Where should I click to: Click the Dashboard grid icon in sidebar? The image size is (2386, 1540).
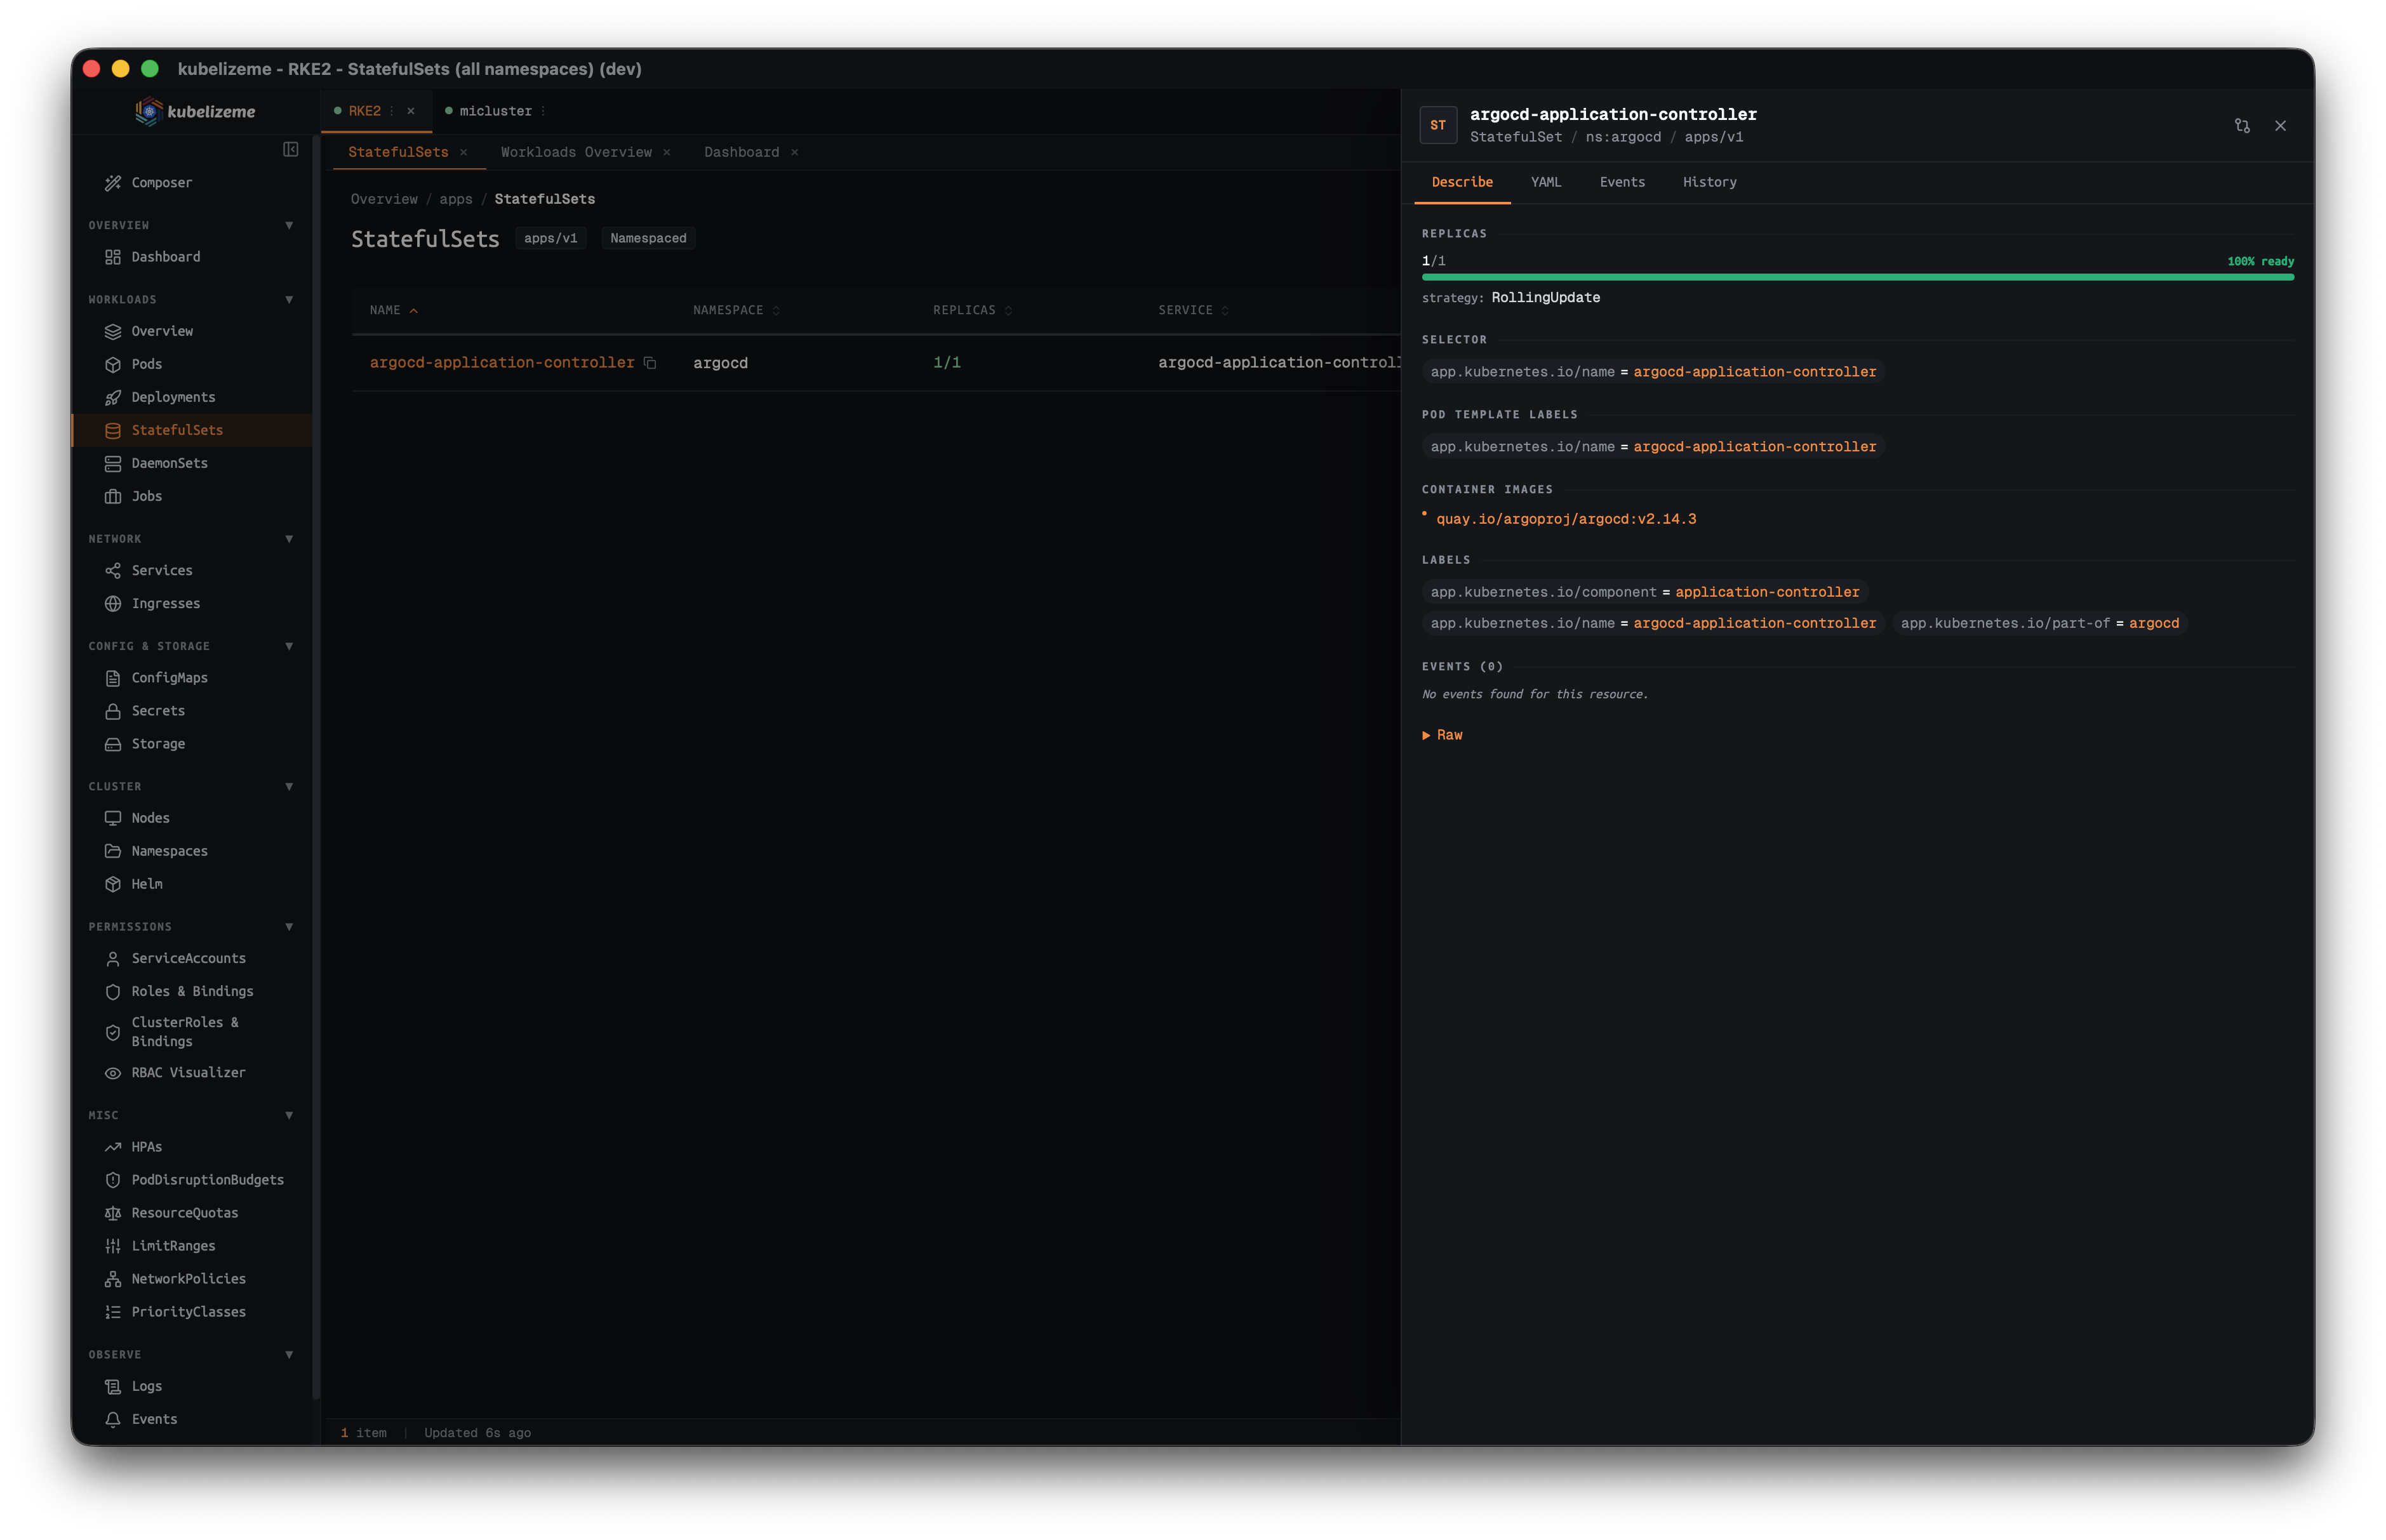coord(113,257)
